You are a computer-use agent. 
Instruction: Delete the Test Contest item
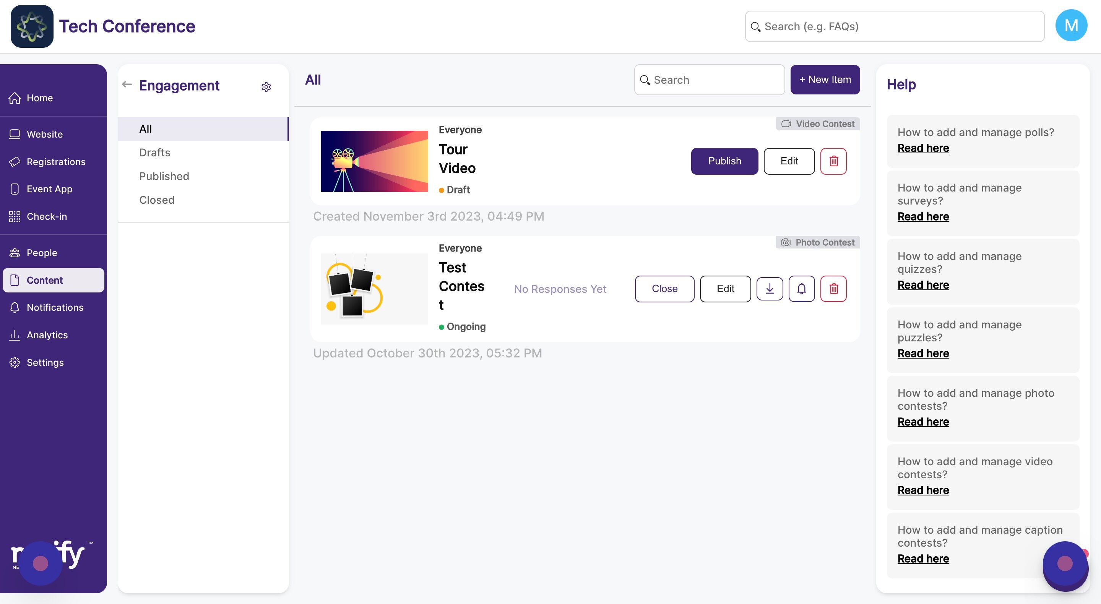click(833, 289)
